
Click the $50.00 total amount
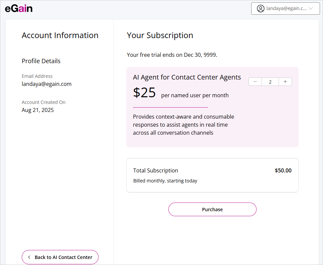(283, 170)
